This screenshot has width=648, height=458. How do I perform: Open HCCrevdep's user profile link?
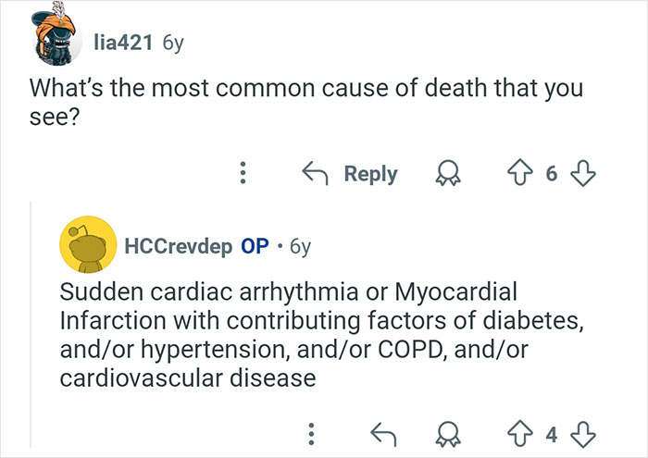[x=178, y=247]
